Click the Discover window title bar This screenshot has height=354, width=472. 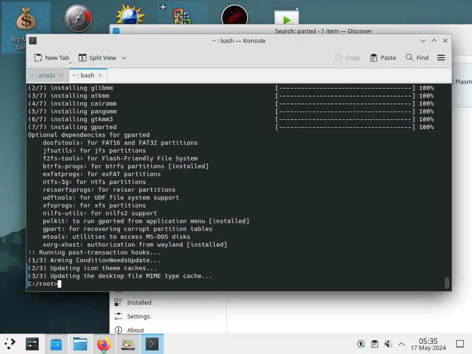323,31
